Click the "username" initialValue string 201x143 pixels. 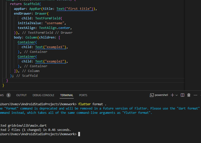55,23
